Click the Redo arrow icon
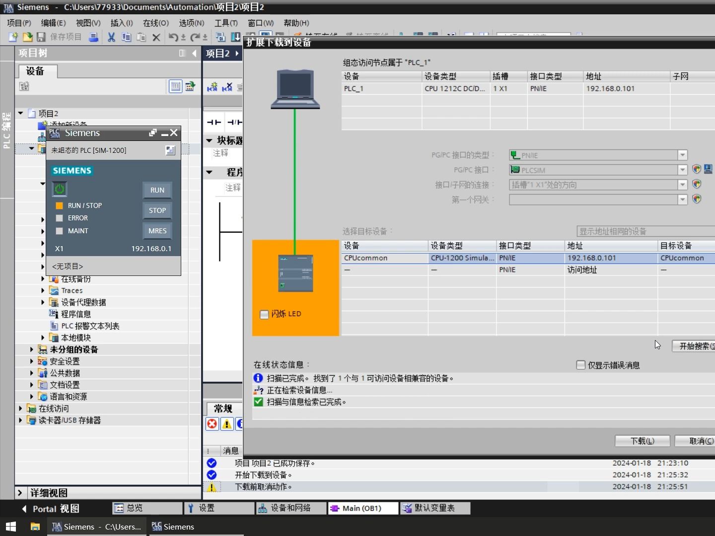 (x=195, y=37)
